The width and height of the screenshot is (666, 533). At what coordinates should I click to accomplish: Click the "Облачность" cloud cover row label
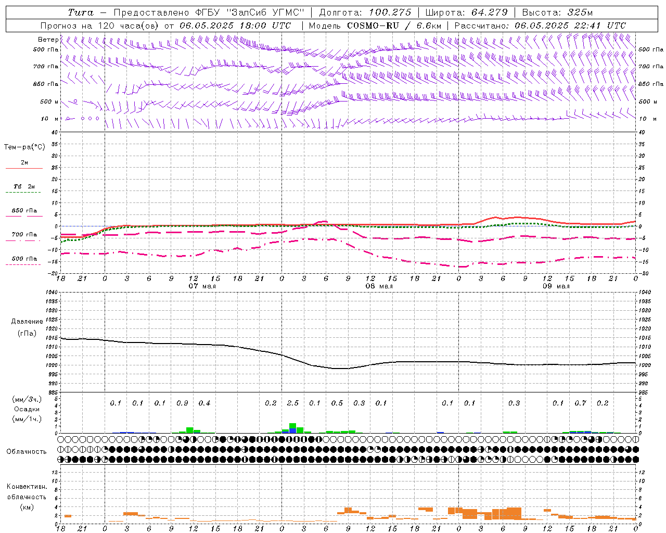pos(27,452)
